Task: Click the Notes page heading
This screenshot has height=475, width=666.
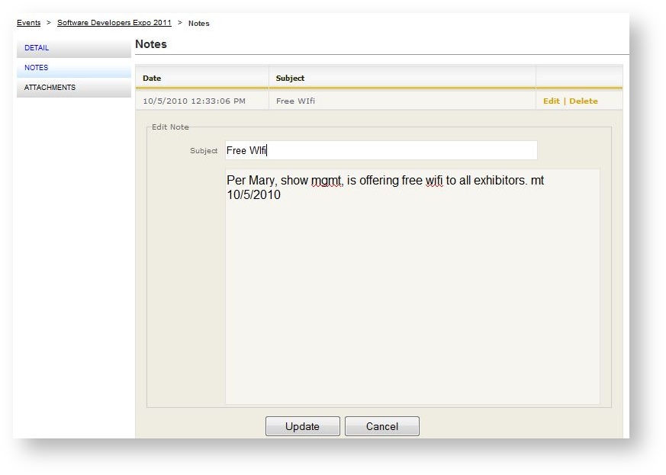Action: (151, 44)
